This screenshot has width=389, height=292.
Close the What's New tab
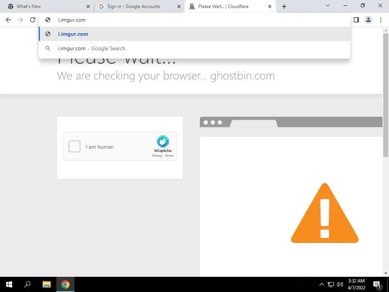coord(88,7)
